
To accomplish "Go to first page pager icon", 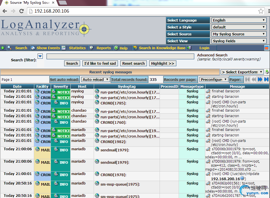I will click(x=247, y=79).
